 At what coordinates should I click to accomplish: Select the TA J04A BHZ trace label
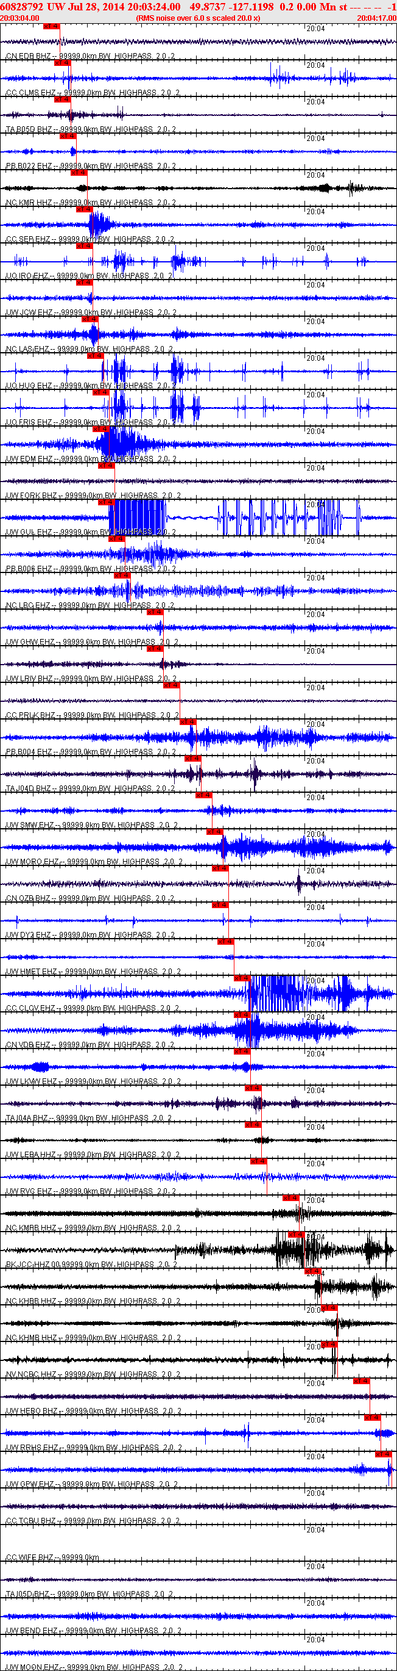(89, 1119)
